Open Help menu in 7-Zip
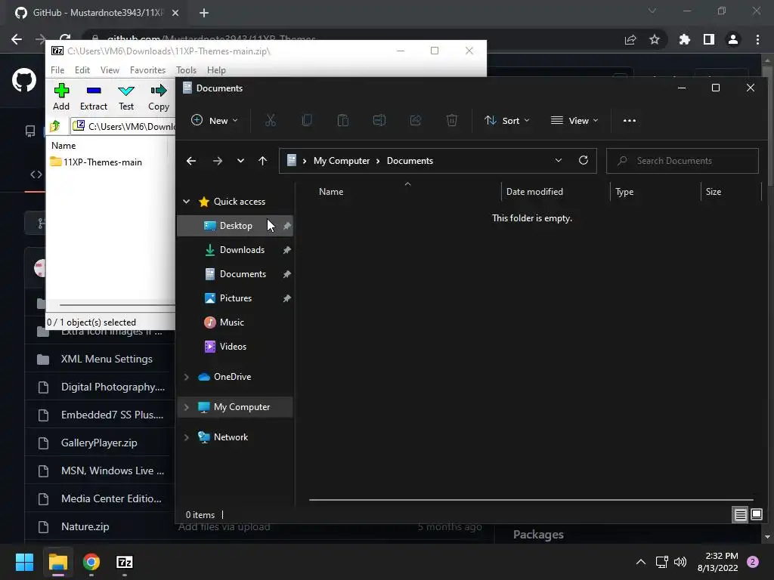The width and height of the screenshot is (774, 580). point(216,70)
